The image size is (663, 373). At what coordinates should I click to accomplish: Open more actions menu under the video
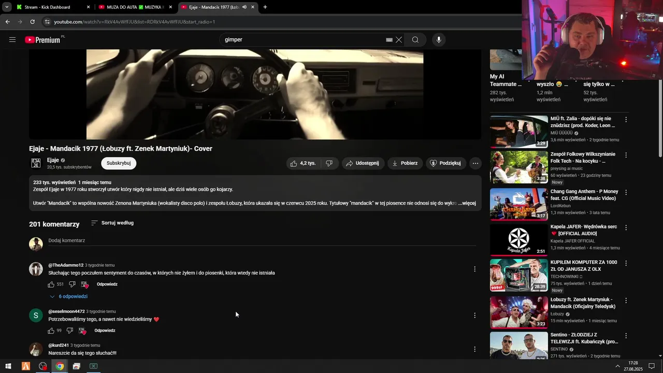[x=475, y=163]
